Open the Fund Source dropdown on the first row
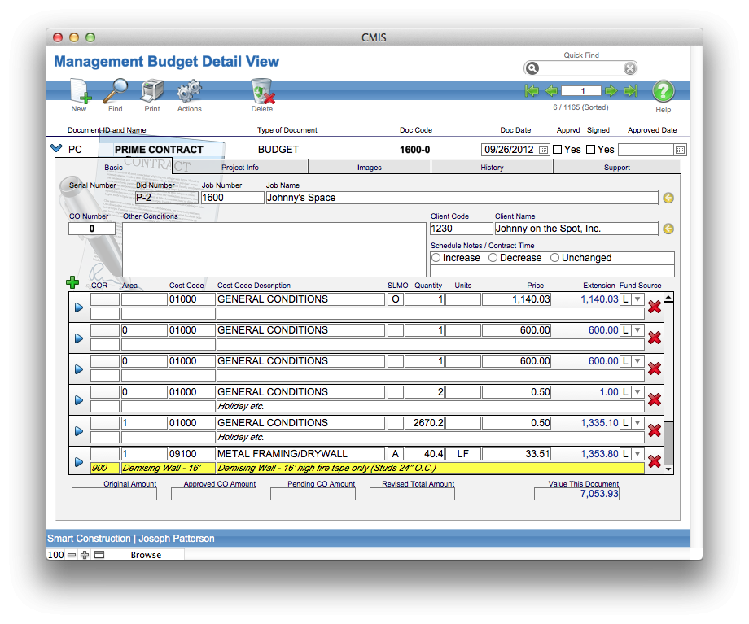The width and height of the screenshot is (749, 624). click(x=638, y=299)
